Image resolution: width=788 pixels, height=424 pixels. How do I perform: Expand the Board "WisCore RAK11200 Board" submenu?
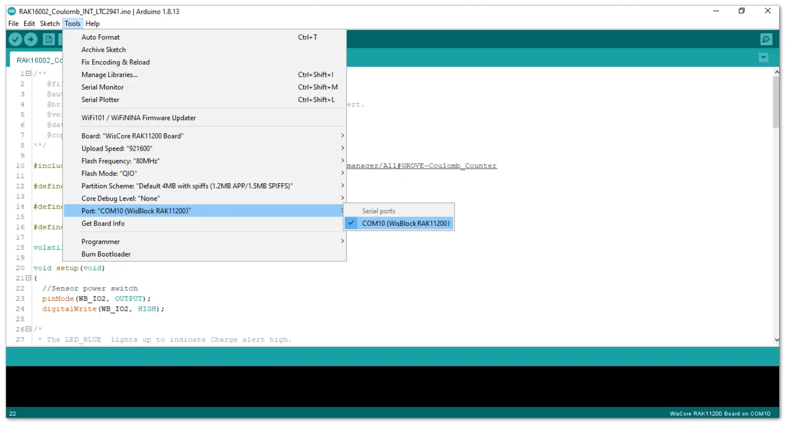pyautogui.click(x=204, y=136)
